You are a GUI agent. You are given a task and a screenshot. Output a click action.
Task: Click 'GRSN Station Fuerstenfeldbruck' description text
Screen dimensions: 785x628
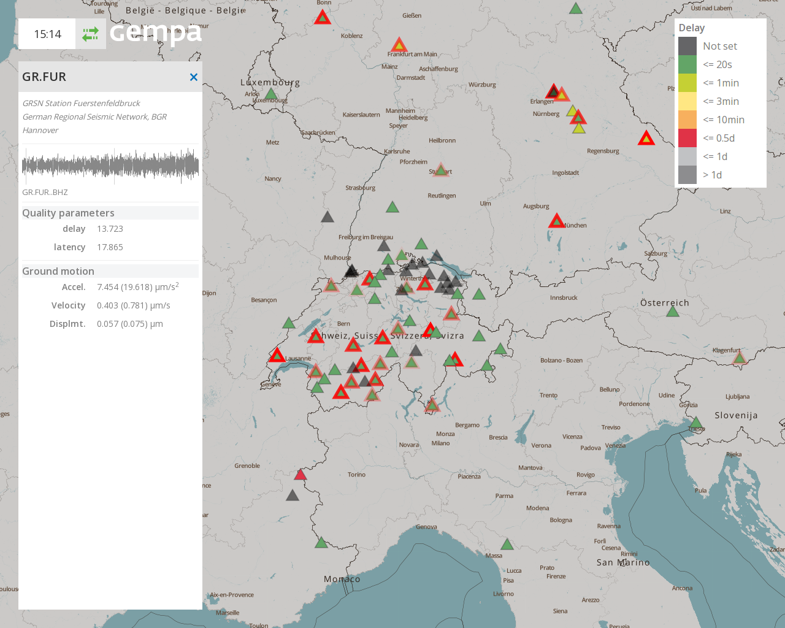82,103
